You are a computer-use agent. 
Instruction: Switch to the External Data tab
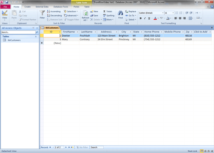coord(42,7)
